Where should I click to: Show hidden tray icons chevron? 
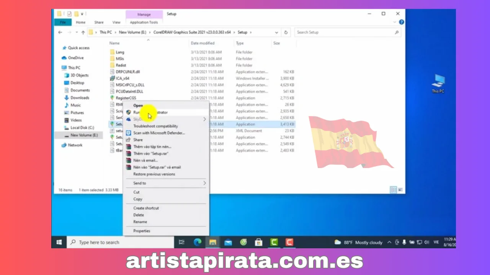390,242
